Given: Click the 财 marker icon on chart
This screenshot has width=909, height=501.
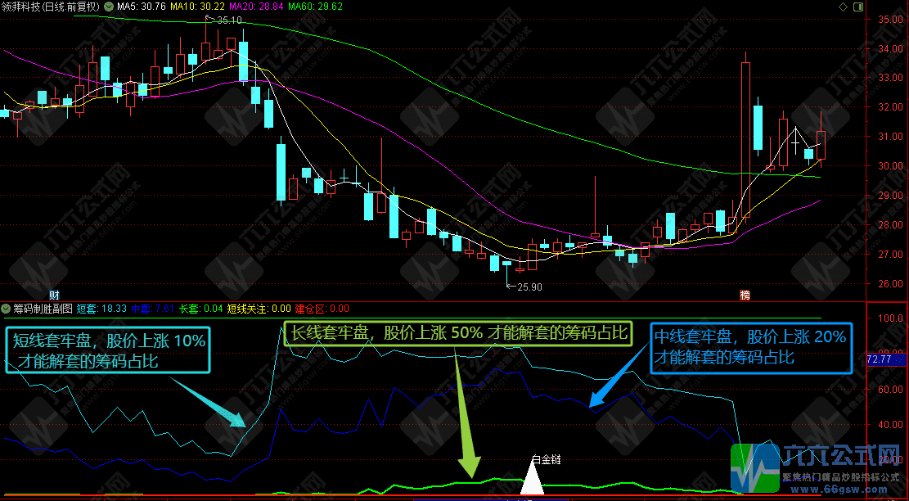Looking at the screenshot, I should (x=55, y=295).
